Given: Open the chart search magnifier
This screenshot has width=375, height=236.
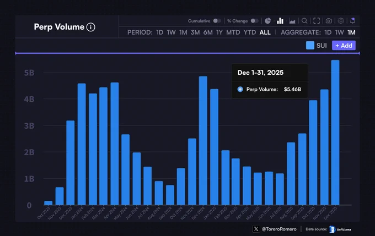Looking at the screenshot, I should tap(304, 21).
